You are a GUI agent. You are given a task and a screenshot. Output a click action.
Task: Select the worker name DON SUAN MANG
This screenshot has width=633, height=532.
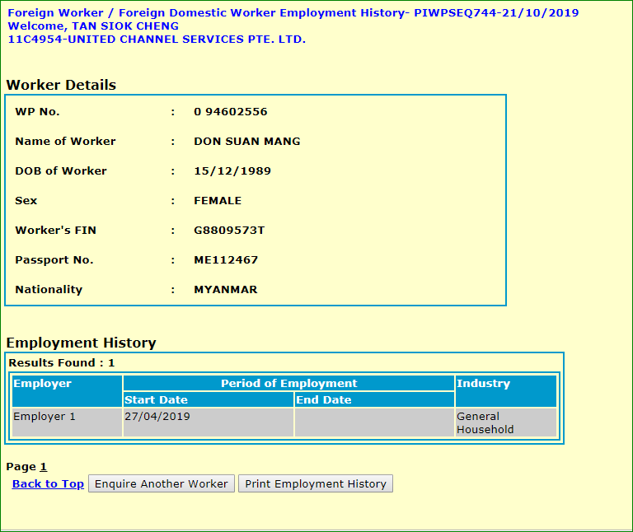246,142
